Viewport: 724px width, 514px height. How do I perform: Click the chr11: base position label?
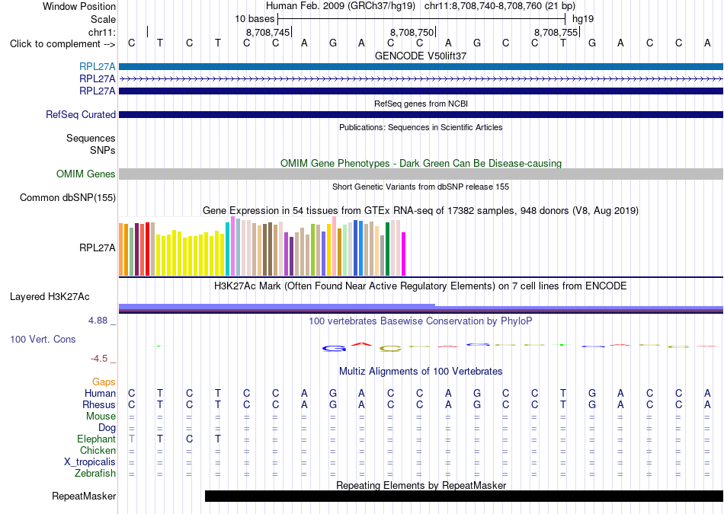(x=101, y=32)
